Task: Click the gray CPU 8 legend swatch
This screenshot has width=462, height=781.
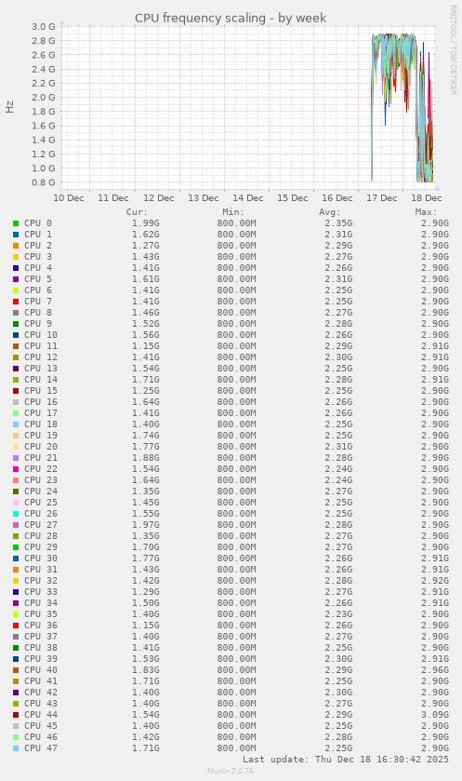Action: (x=16, y=312)
